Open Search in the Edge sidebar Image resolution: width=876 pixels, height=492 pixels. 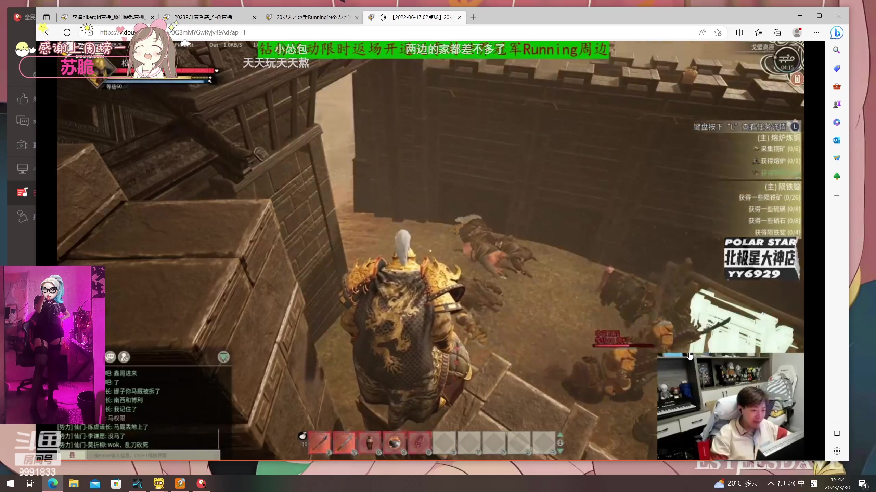(837, 51)
